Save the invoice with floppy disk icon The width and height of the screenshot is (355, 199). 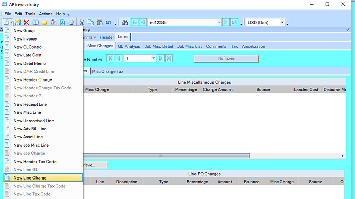click(17, 23)
